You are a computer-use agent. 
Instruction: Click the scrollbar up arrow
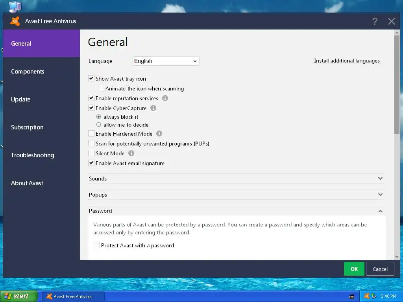[397, 32]
